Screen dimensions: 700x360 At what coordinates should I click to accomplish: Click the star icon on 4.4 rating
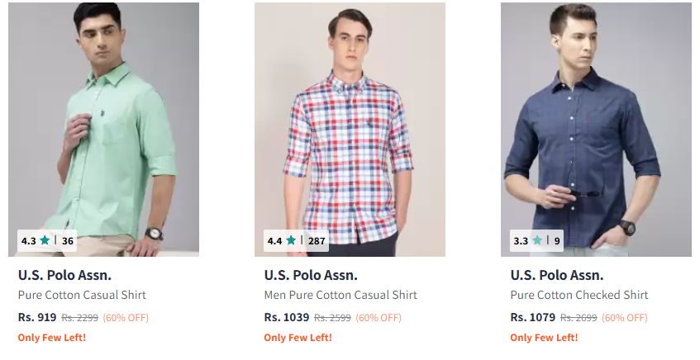pos(291,241)
